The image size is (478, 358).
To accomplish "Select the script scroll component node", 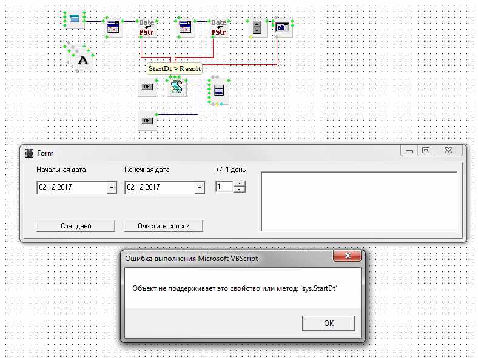I will (177, 87).
